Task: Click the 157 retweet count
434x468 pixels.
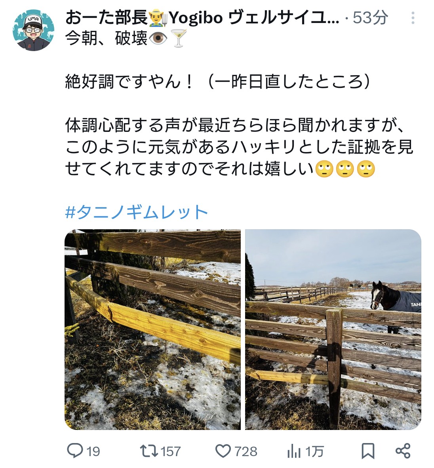Action: (x=170, y=451)
